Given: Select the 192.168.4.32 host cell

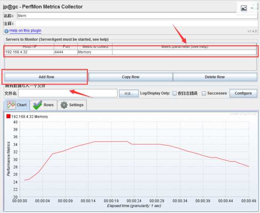Looking at the screenshot, I should coord(29,52).
